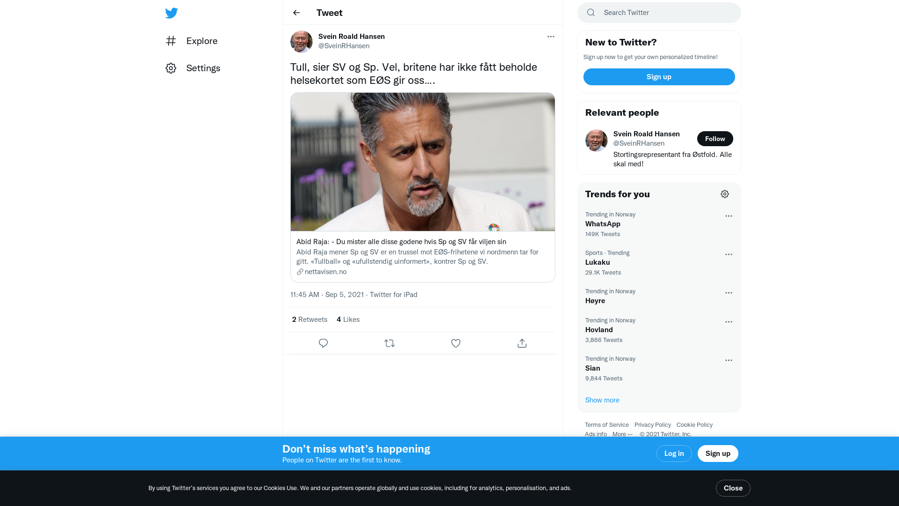Screen dimensions: 899x506
Task: Open more options for Høyre trend
Action: [729, 293]
